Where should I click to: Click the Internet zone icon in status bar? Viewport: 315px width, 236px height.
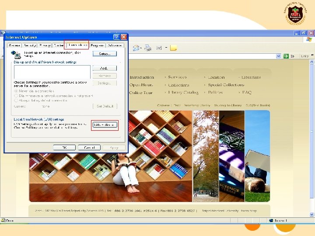[271, 221]
